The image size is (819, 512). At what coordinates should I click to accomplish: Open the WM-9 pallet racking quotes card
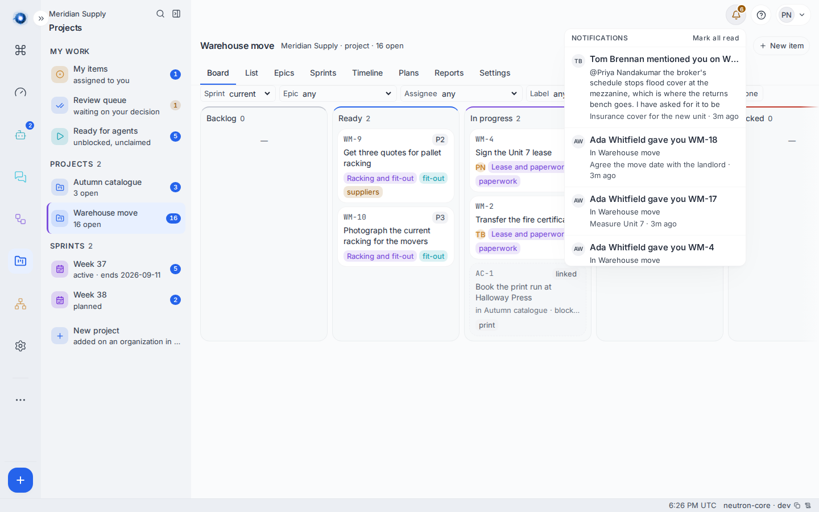pyautogui.click(x=396, y=166)
